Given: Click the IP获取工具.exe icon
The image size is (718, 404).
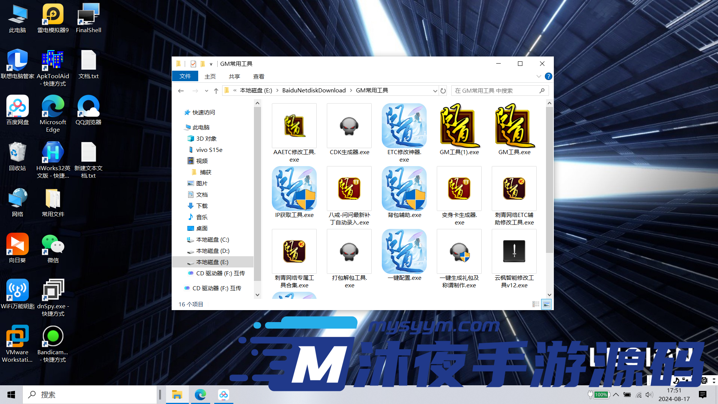Looking at the screenshot, I should [x=294, y=189].
